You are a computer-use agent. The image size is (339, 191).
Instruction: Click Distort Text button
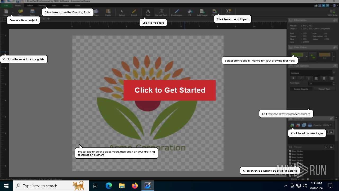(x=324, y=89)
